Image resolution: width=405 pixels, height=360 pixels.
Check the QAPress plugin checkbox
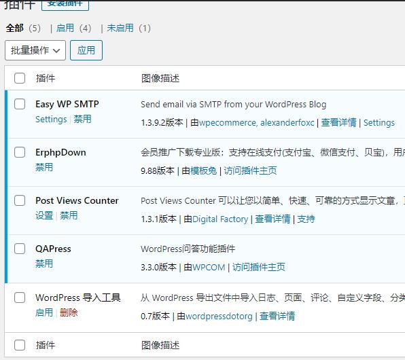pos(20,249)
